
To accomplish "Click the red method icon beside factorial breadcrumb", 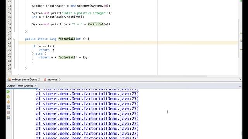I will point(45,80).
